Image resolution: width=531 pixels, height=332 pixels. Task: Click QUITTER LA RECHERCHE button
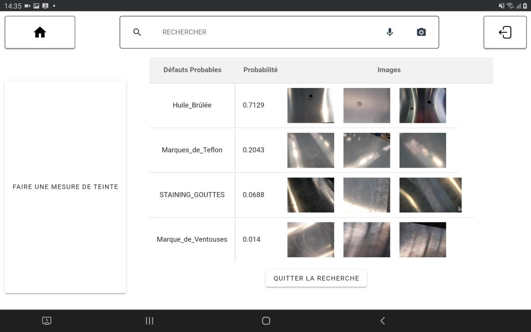pos(316,279)
